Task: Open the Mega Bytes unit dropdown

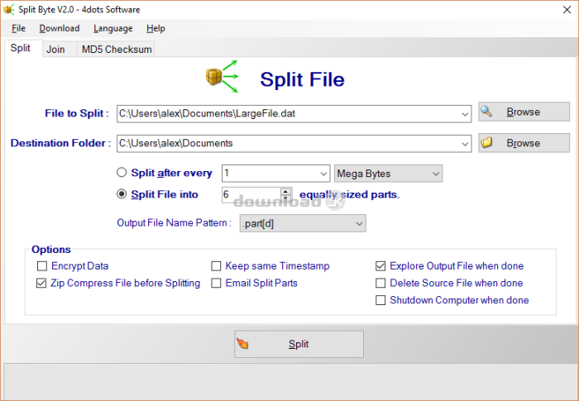Action: pos(436,174)
